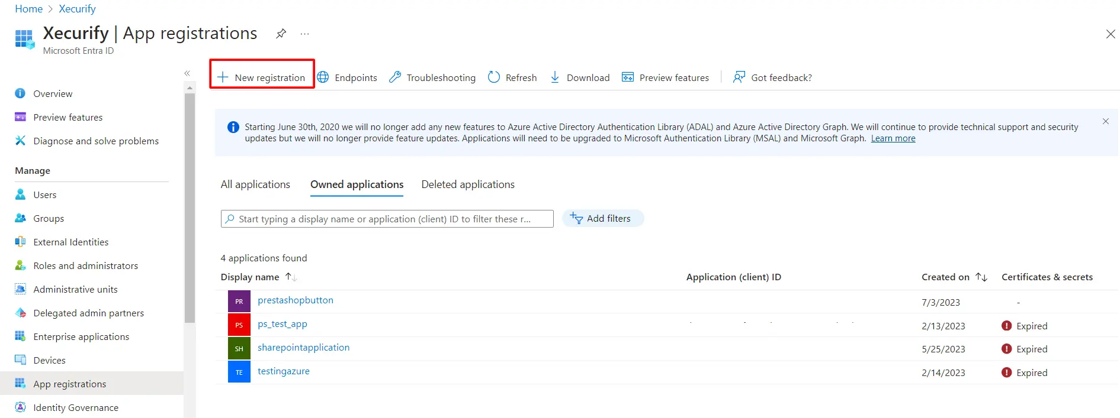The image size is (1120, 418).
Task: Sort by Display name column arrows
Action: (x=291, y=277)
